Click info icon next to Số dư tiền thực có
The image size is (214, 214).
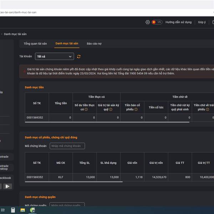[x=86, y=109]
